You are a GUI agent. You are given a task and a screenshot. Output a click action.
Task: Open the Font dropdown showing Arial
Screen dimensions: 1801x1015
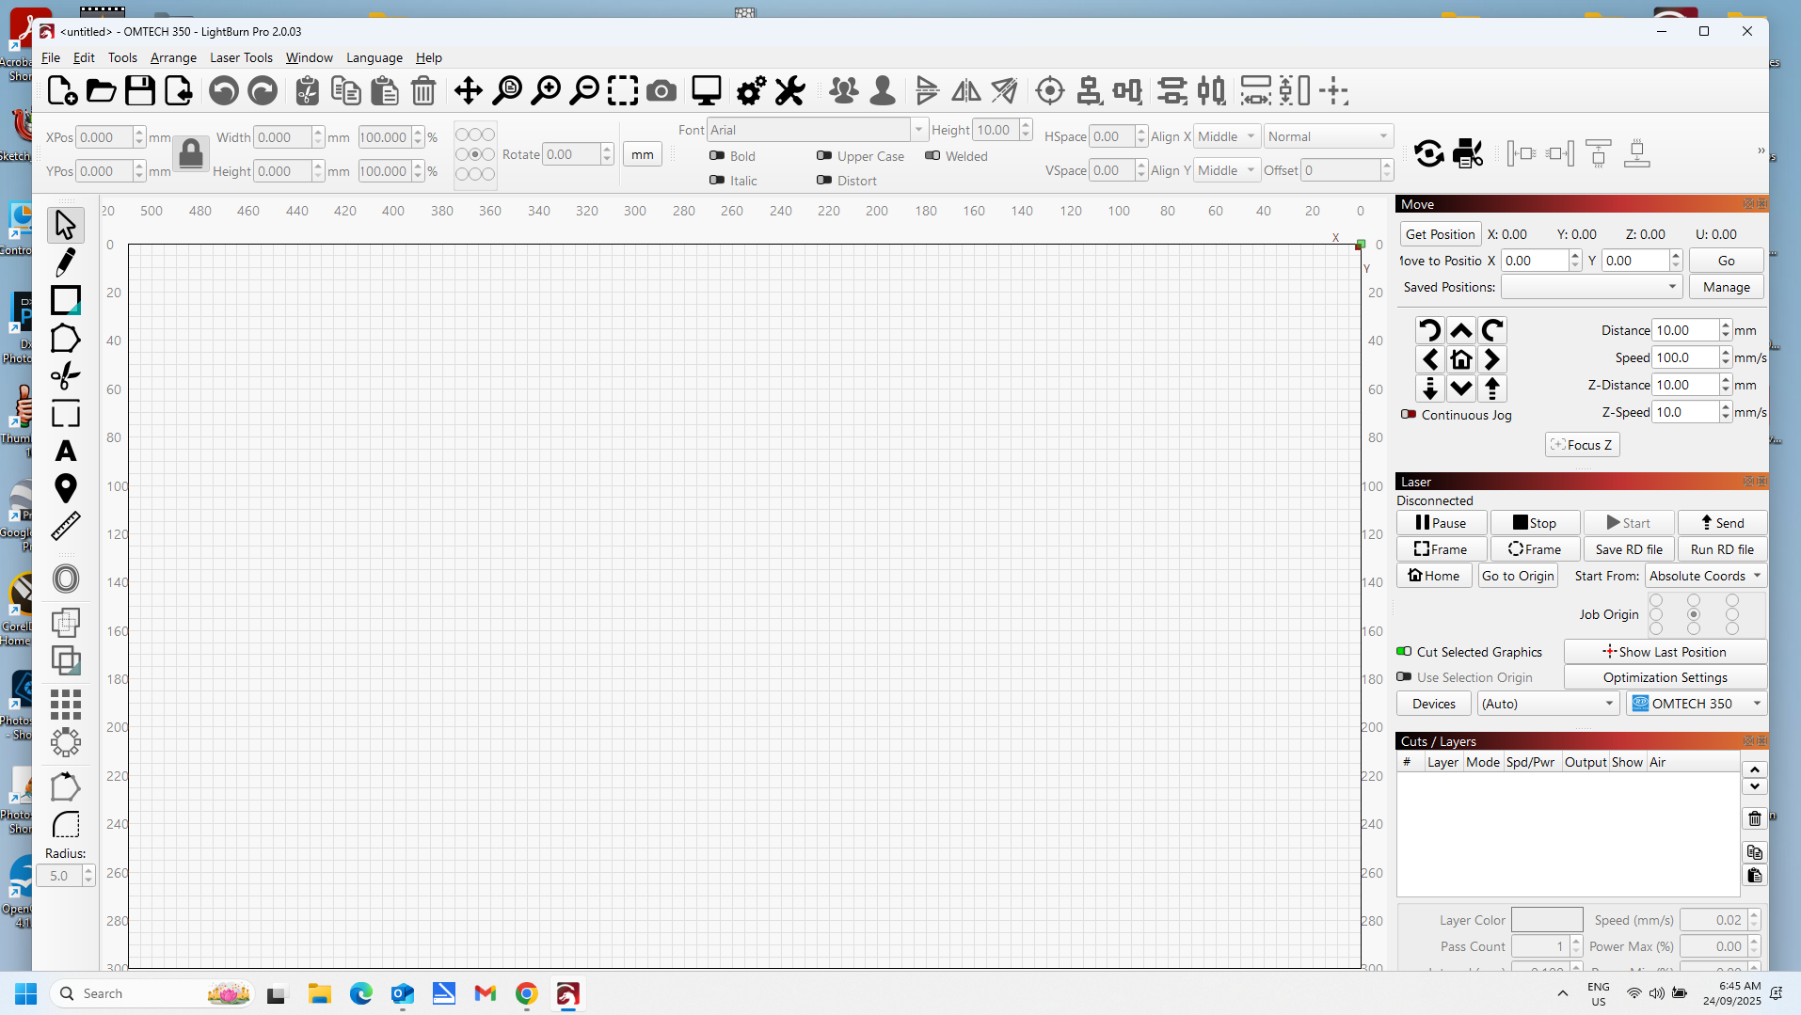coord(816,130)
